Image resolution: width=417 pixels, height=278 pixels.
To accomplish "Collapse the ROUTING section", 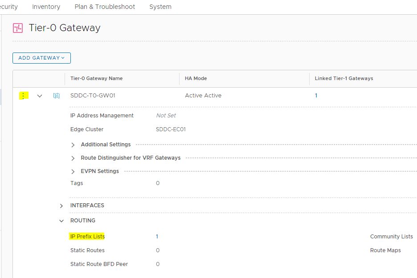I will 61,221.
